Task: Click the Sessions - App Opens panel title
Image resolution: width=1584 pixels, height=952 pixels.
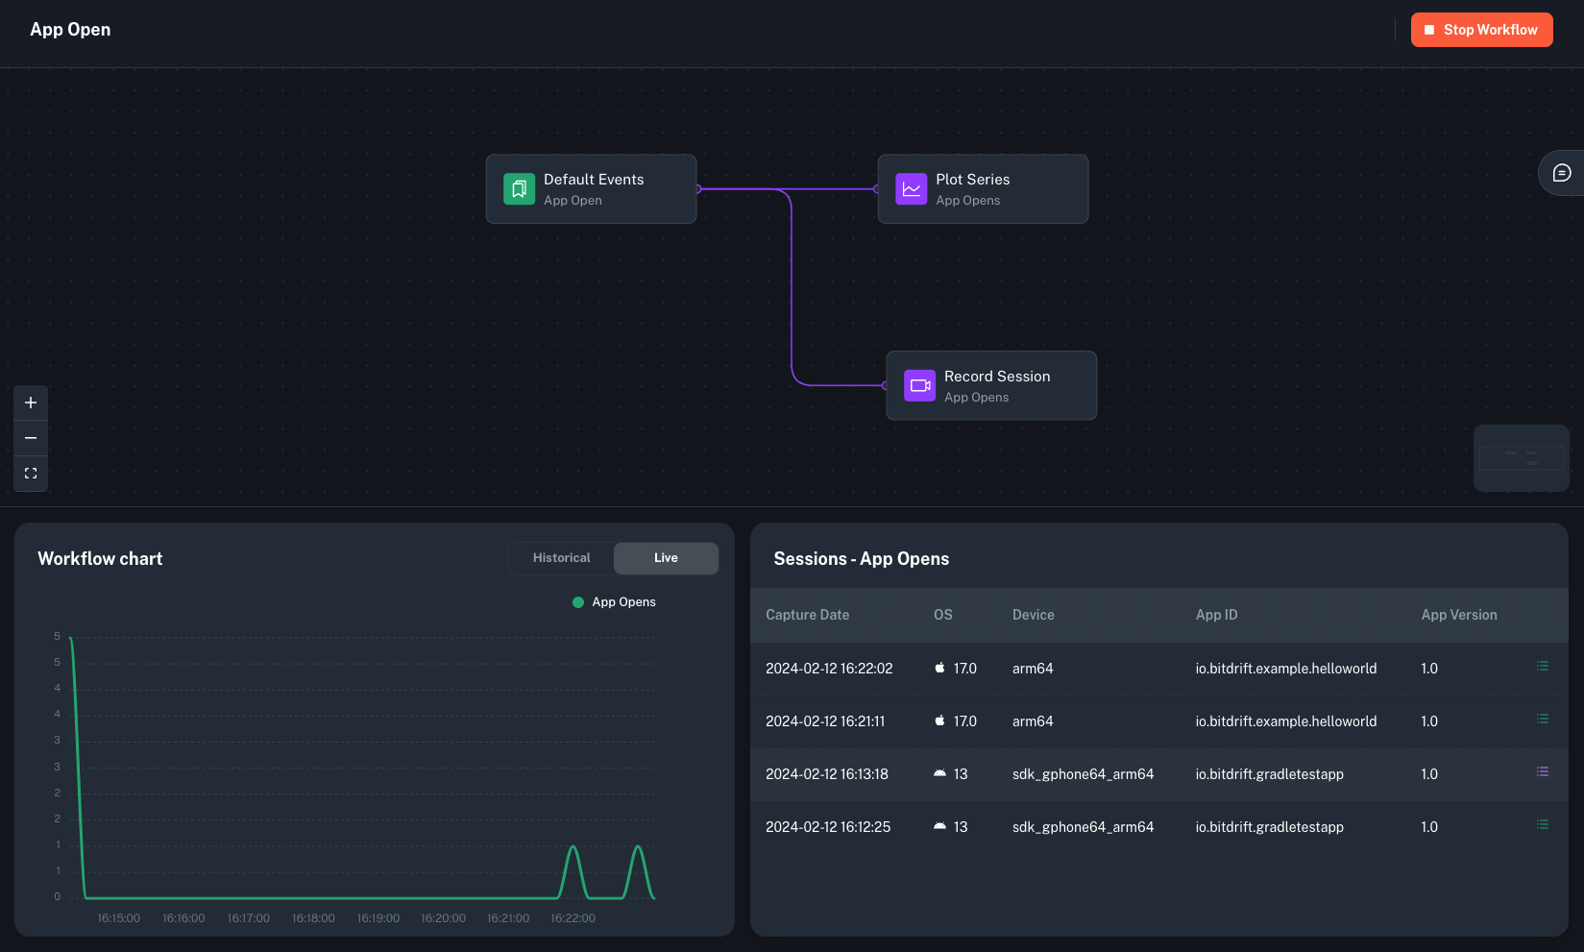Action: pyautogui.click(x=861, y=557)
